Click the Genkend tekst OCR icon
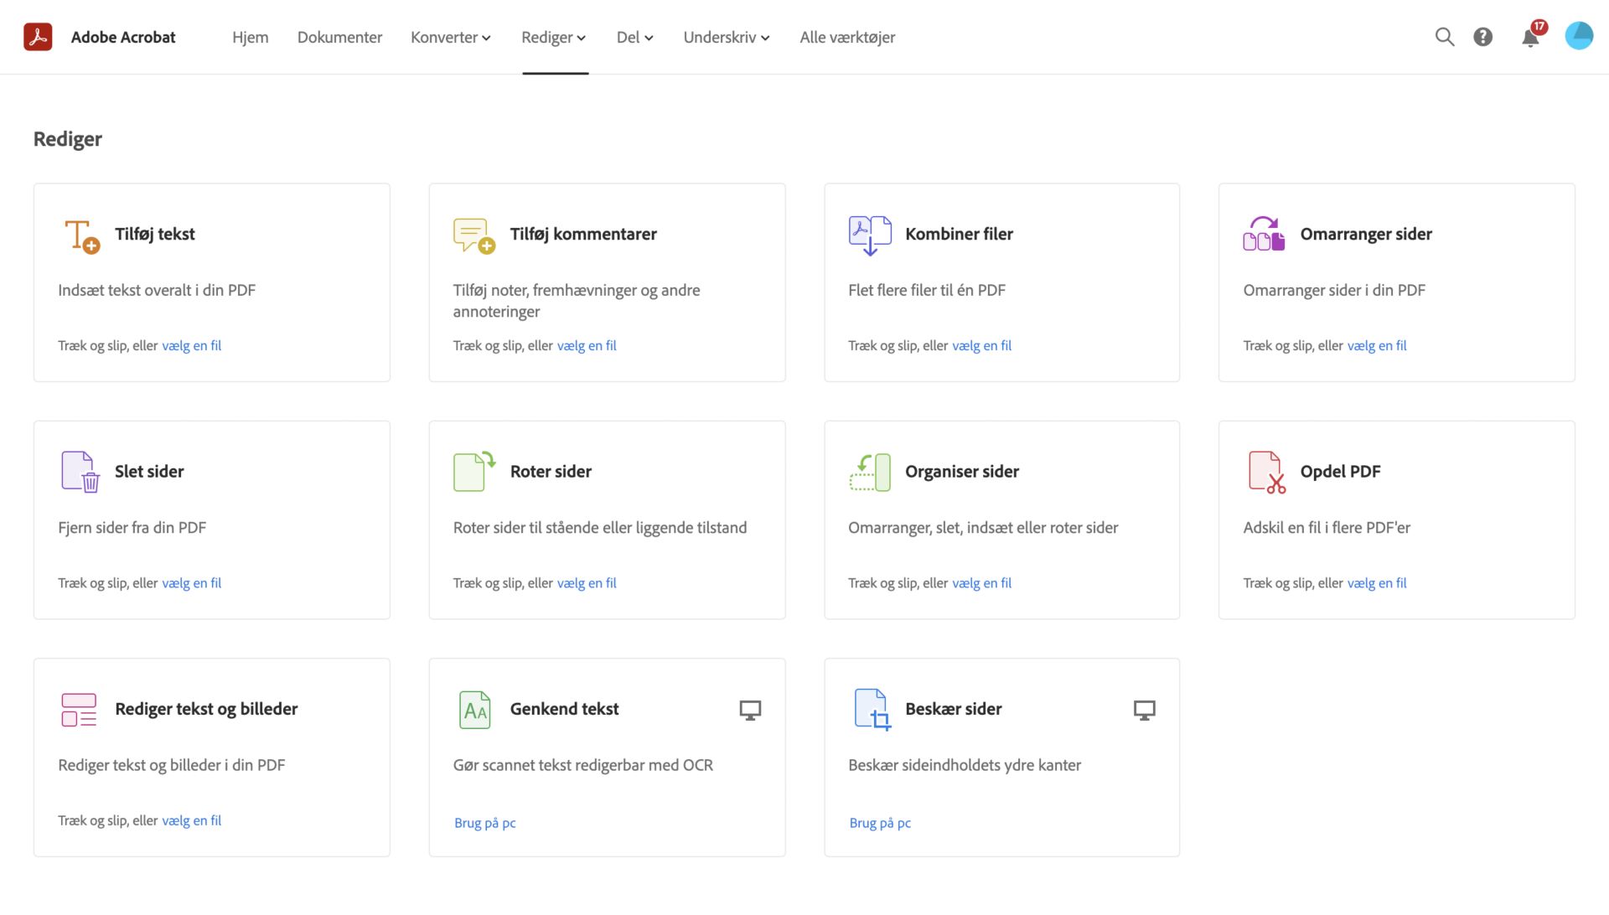The width and height of the screenshot is (1609, 915). pyautogui.click(x=474, y=710)
